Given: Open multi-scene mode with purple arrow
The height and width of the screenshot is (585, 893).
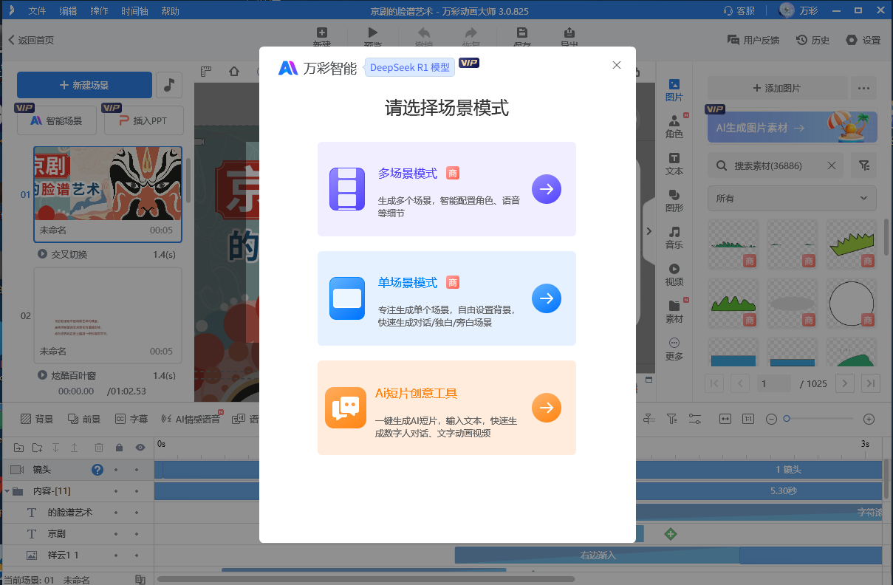Looking at the screenshot, I should [x=547, y=189].
